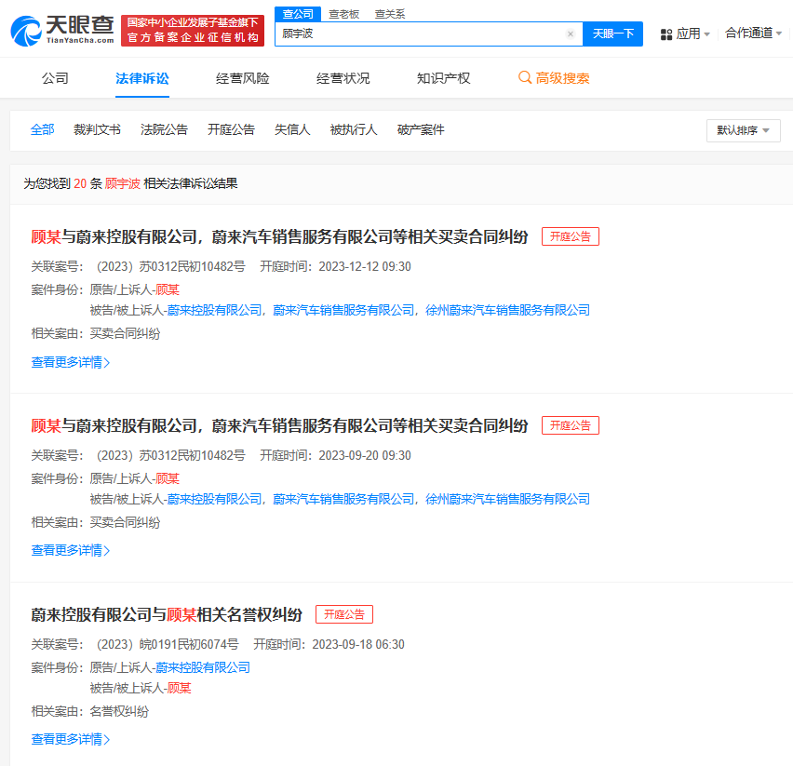Clear search text using the × icon

(x=570, y=34)
